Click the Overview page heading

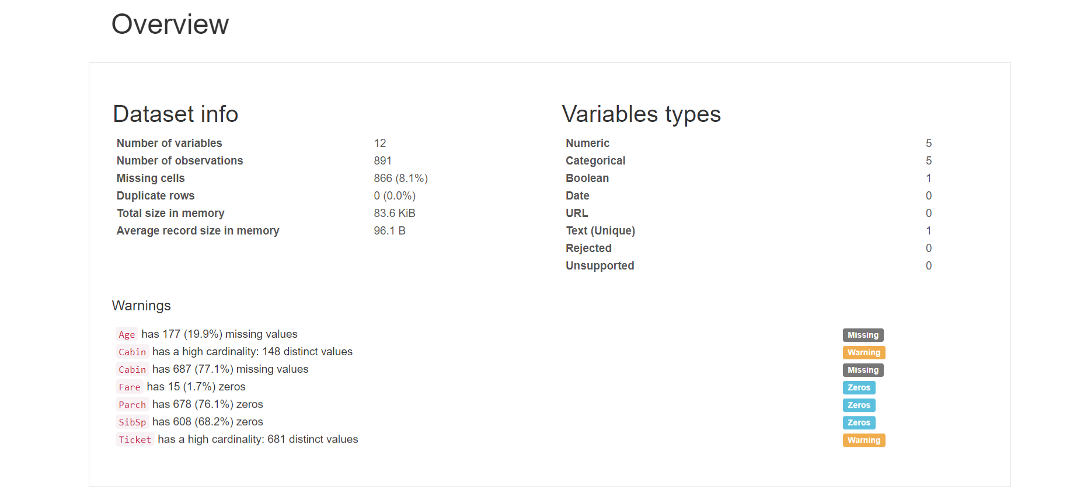[170, 24]
